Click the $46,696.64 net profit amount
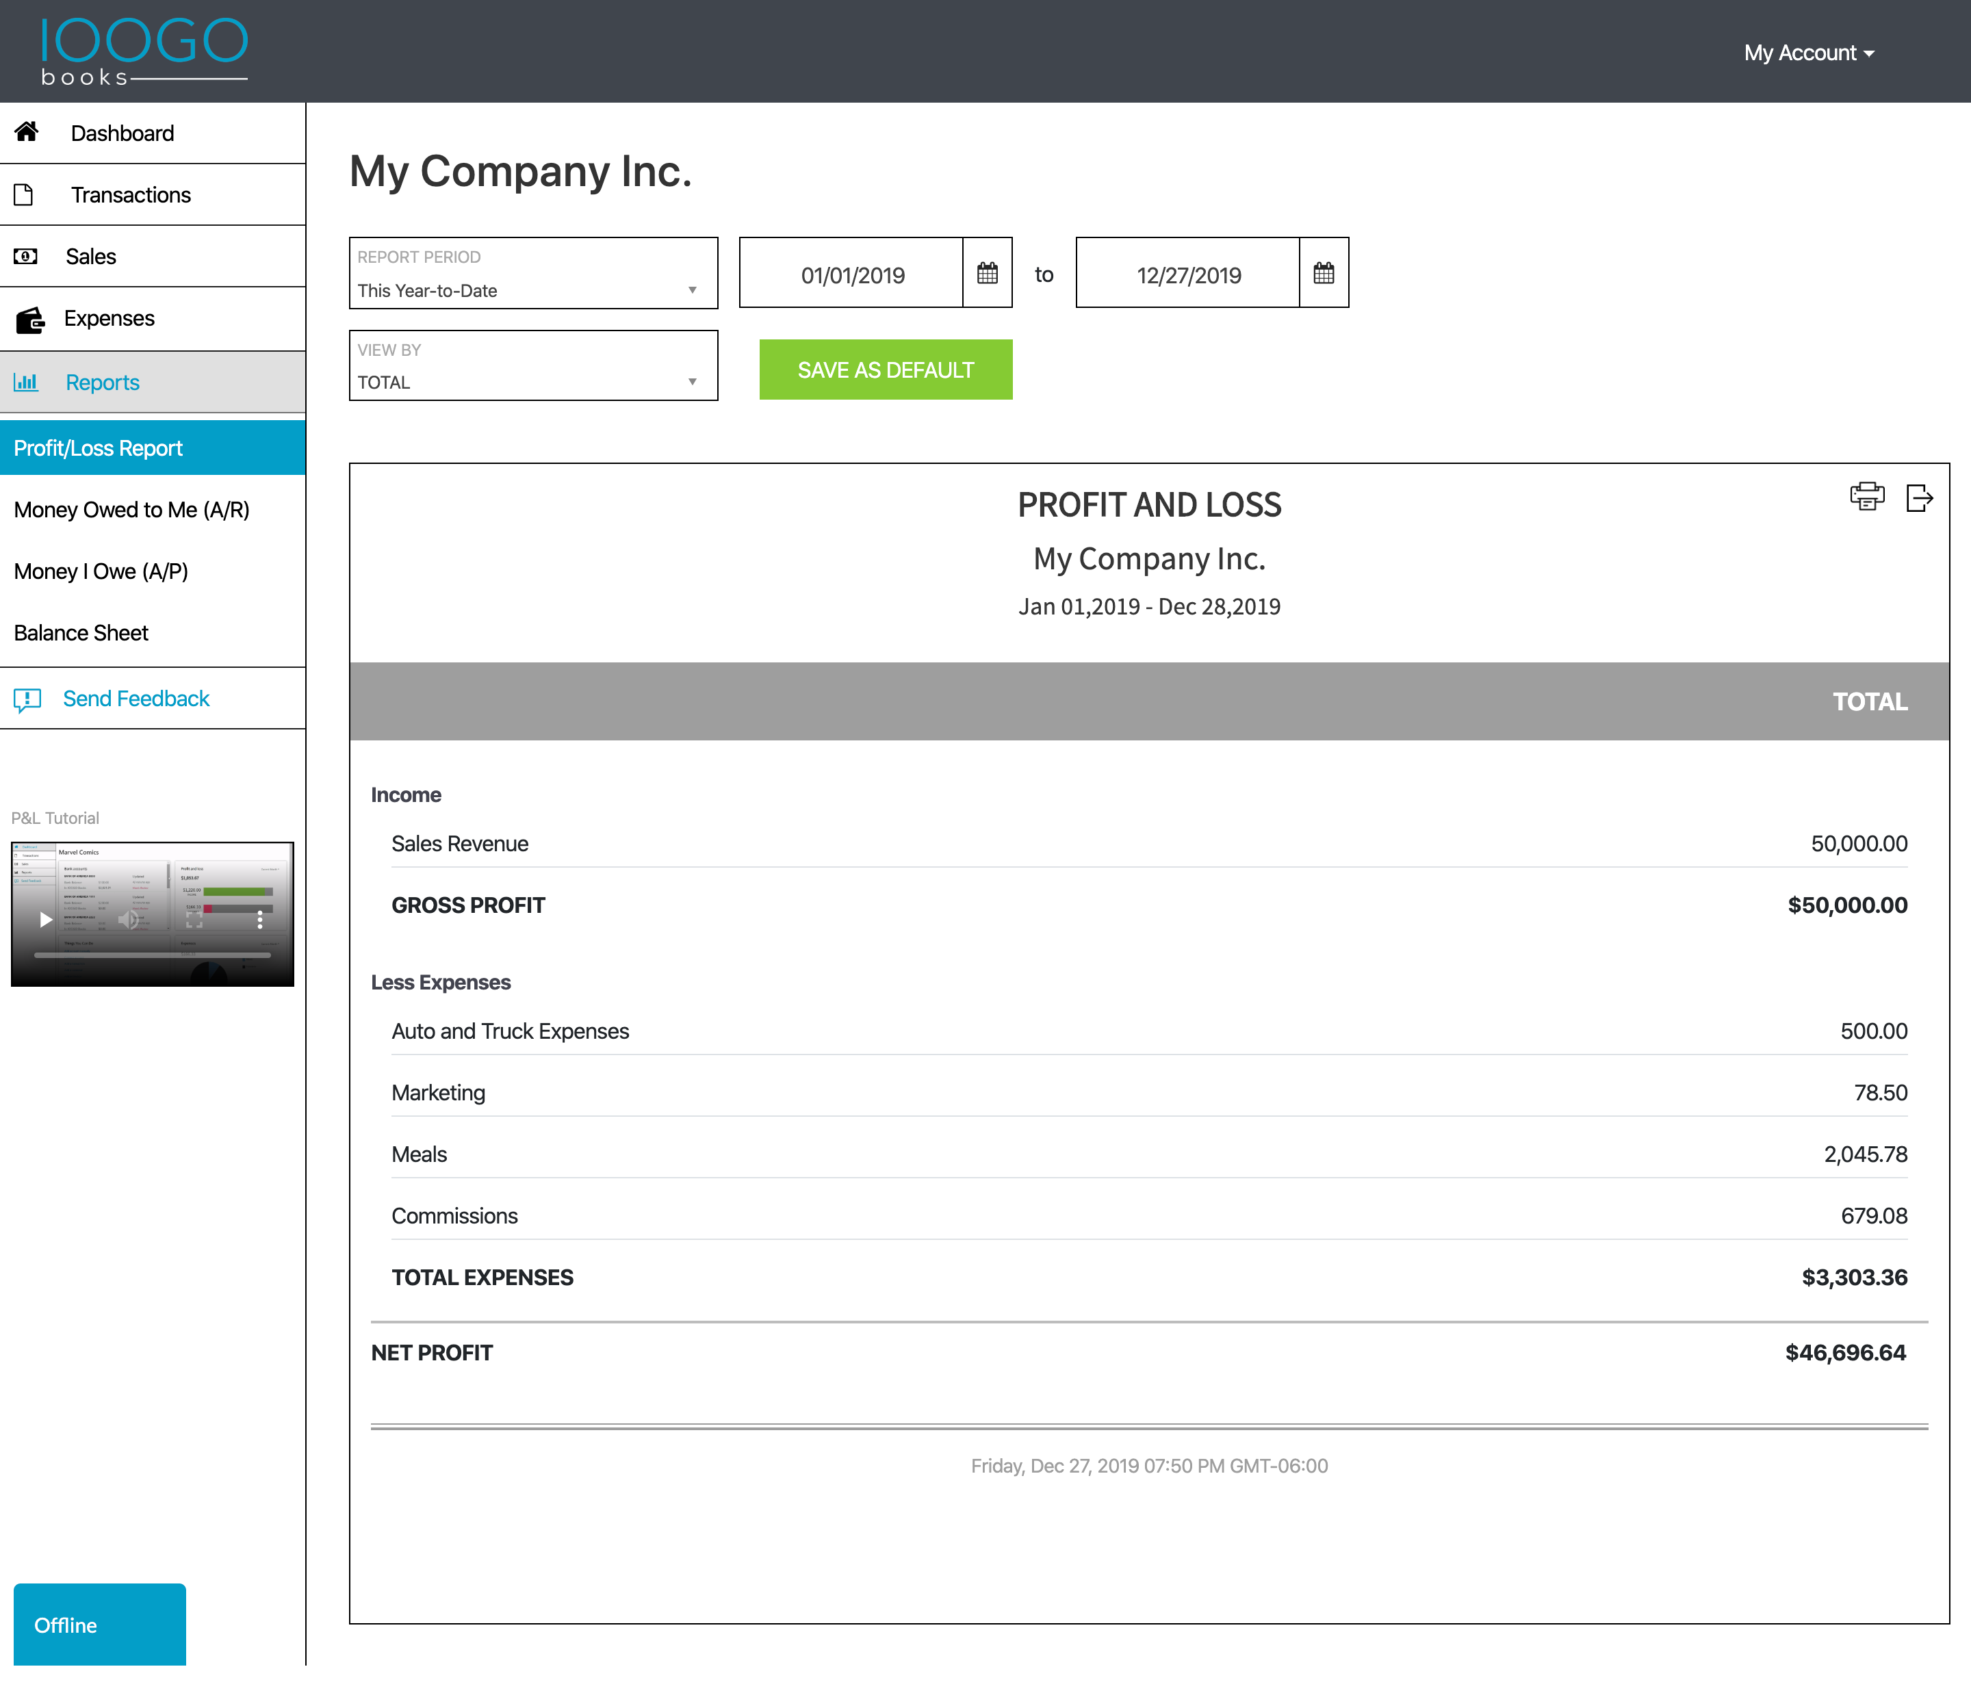Viewport: 1971px width, 1682px height. point(1846,1353)
